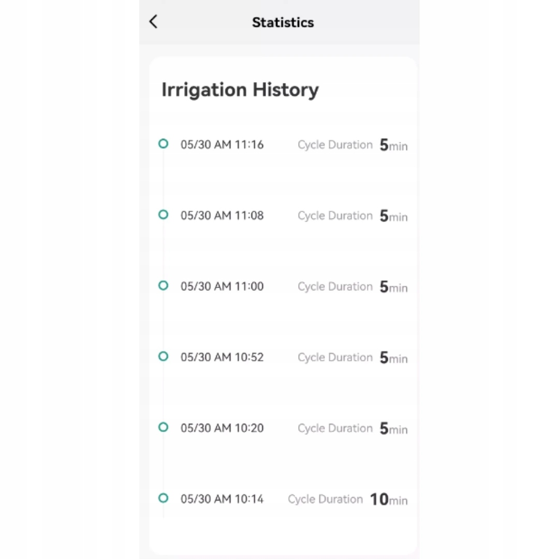Select the 05/30 AM 11:08 irrigation entry
This screenshot has height=559, width=559.
(x=222, y=216)
